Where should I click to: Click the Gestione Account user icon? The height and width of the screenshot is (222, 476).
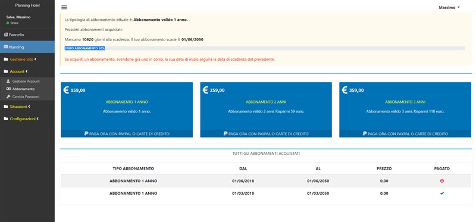[8, 82]
